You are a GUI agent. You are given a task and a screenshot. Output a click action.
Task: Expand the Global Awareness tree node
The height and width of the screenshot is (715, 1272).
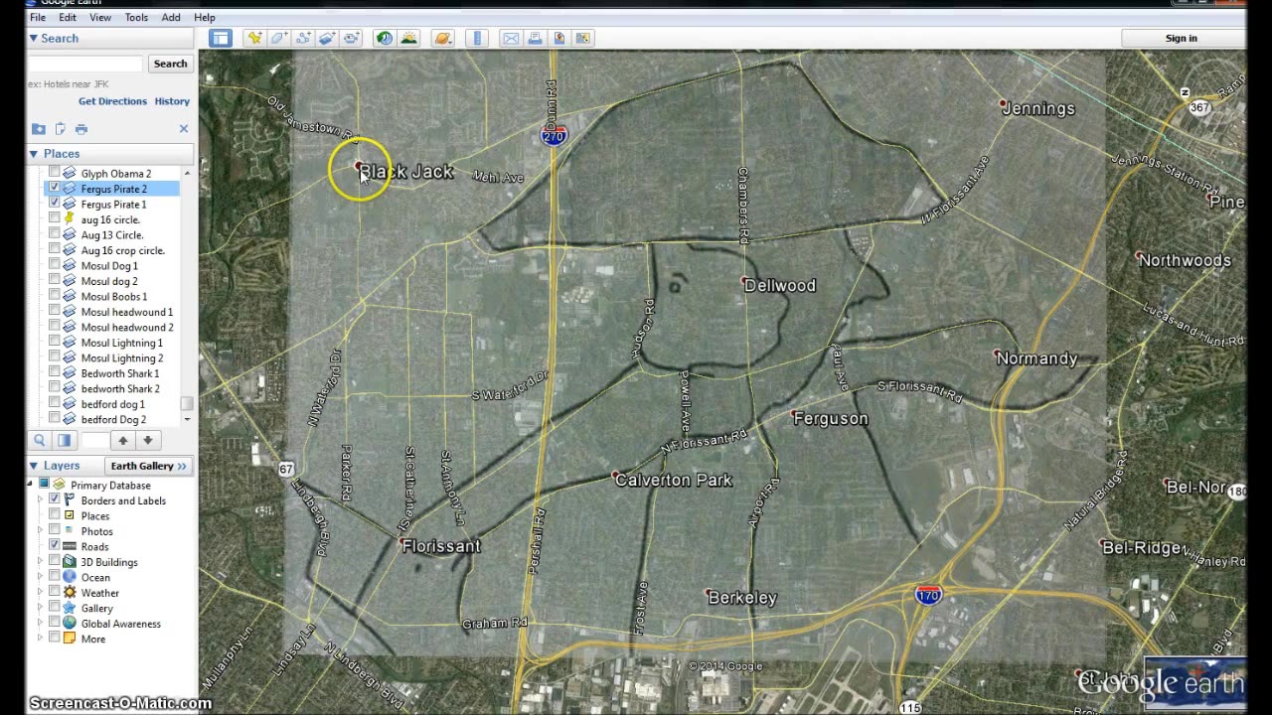click(41, 624)
